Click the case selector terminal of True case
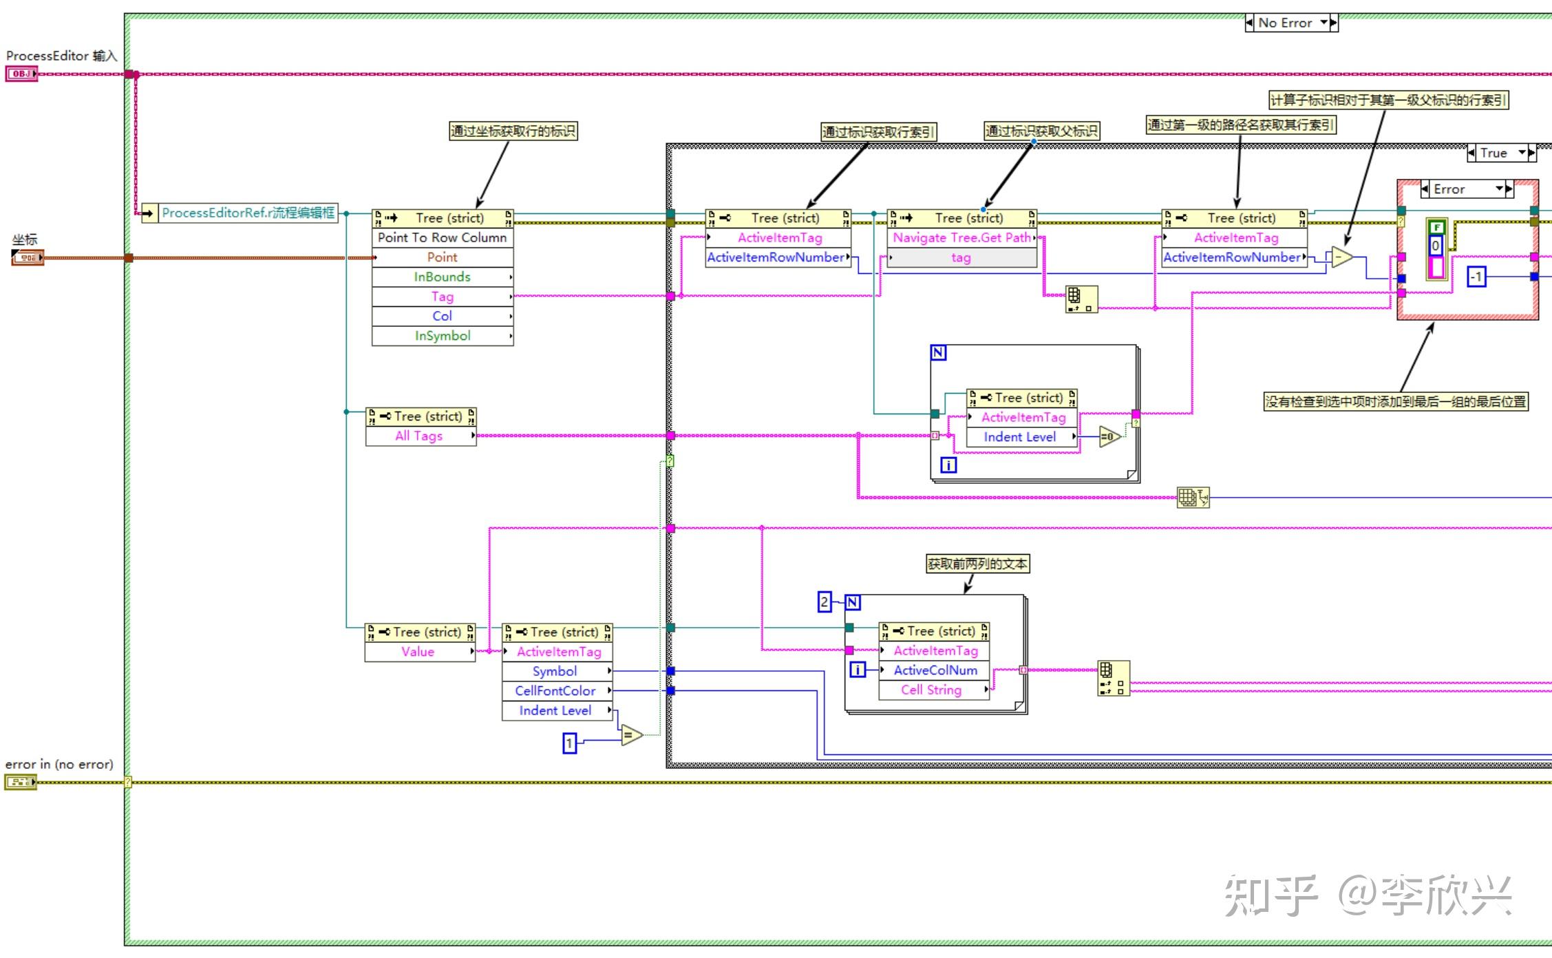Screen dimensions: 1552x958 click(670, 460)
